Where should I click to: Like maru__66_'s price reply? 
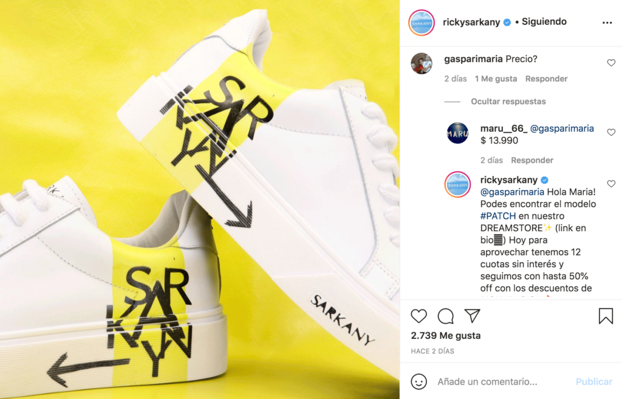click(x=611, y=132)
